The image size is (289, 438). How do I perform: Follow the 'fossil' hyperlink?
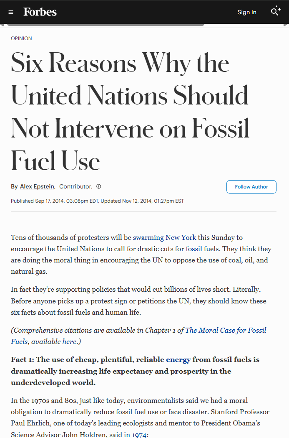[x=194, y=249]
